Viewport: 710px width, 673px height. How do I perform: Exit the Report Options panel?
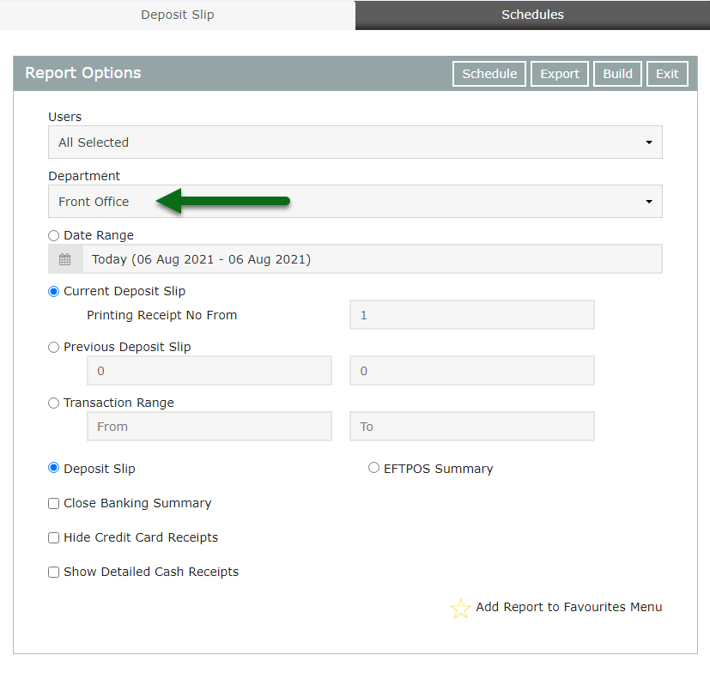click(x=667, y=74)
